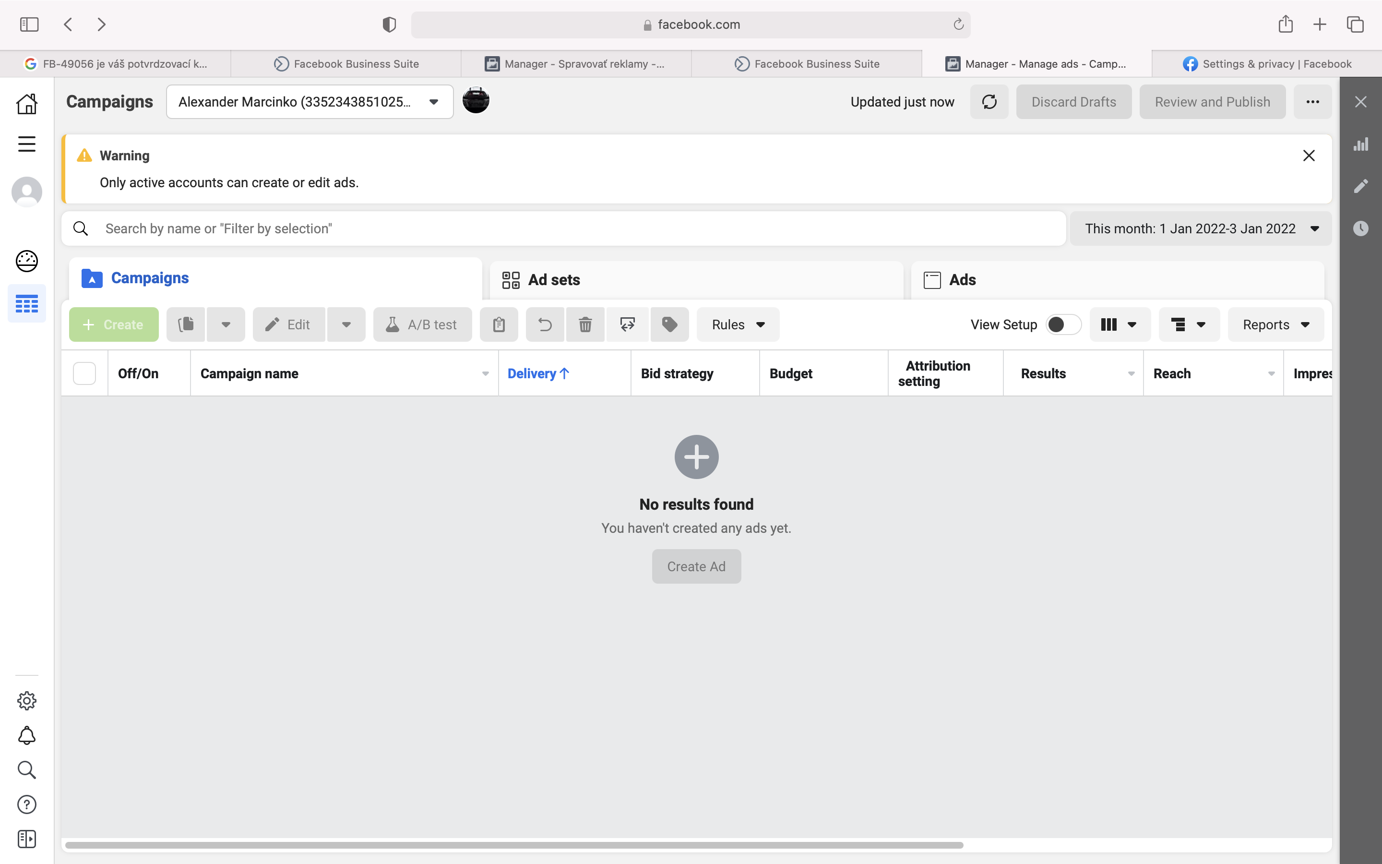Expand the hamburger menu in sidebar
This screenshot has height=864, width=1382.
coord(27,144)
